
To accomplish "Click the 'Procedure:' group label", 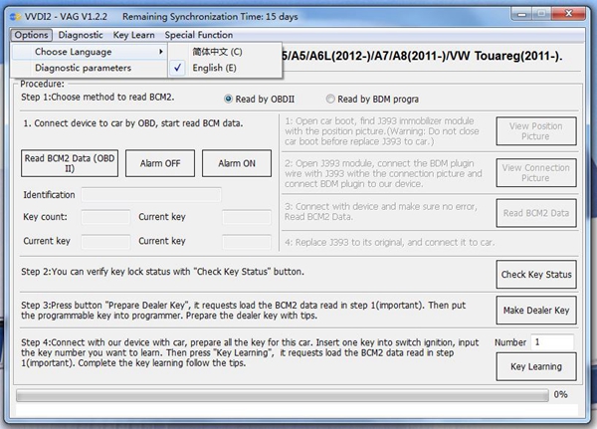I will click(42, 84).
